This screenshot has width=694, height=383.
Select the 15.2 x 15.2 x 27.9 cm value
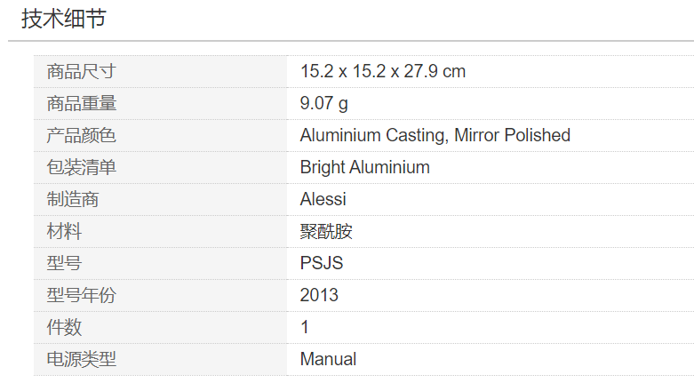pyautogui.click(x=382, y=72)
